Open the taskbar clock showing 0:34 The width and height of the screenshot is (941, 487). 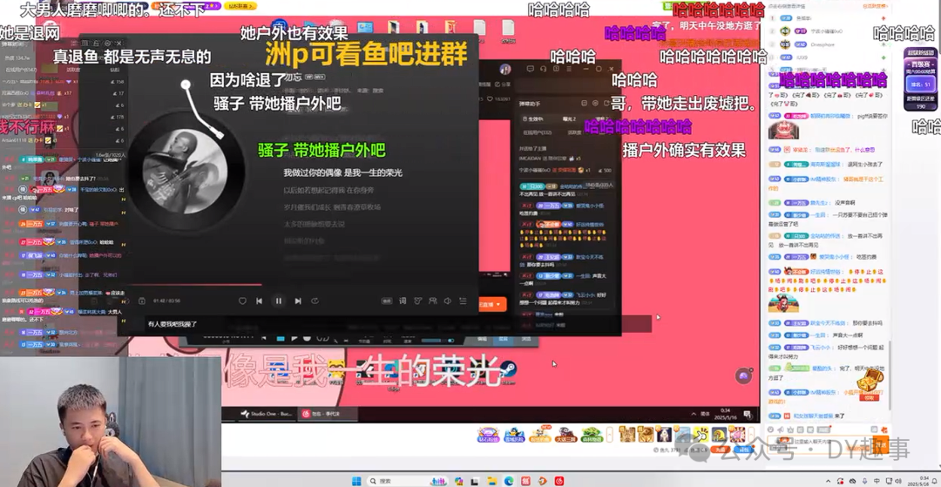pos(919,481)
